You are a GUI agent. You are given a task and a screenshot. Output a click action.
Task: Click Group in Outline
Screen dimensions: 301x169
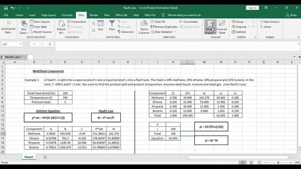(238, 22)
